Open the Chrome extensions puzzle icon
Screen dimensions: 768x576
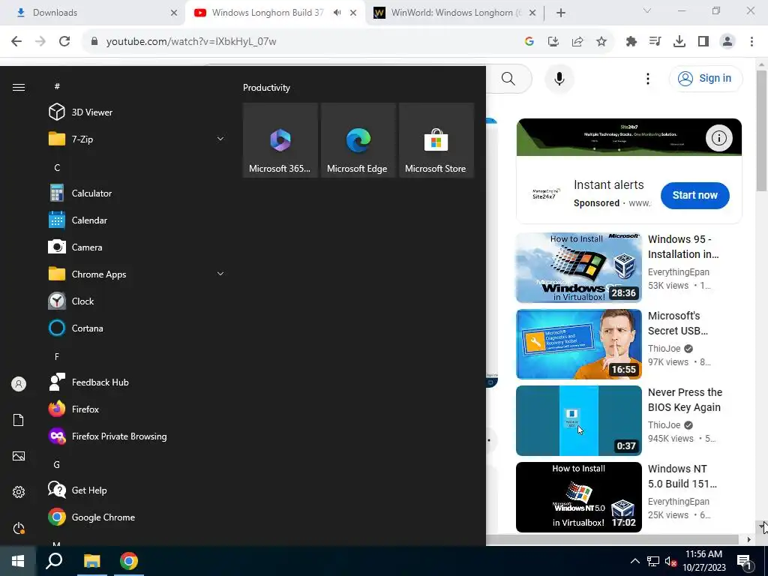coord(631,42)
